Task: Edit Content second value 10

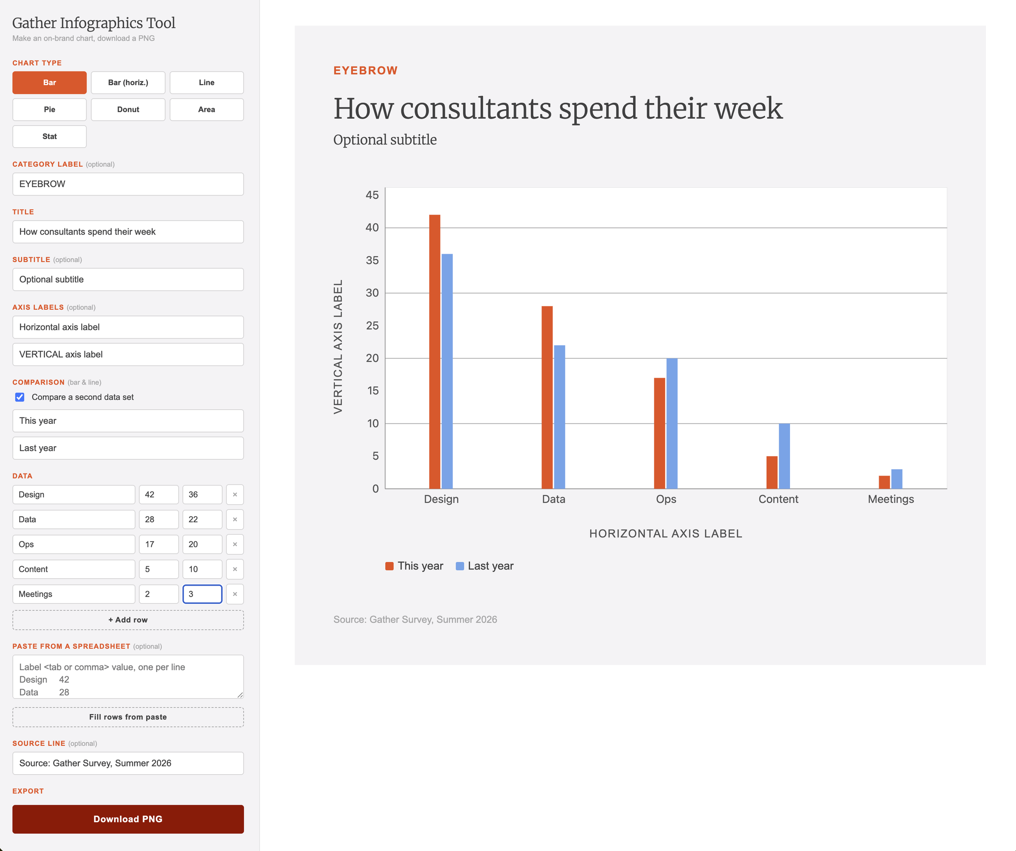Action: pyautogui.click(x=202, y=569)
